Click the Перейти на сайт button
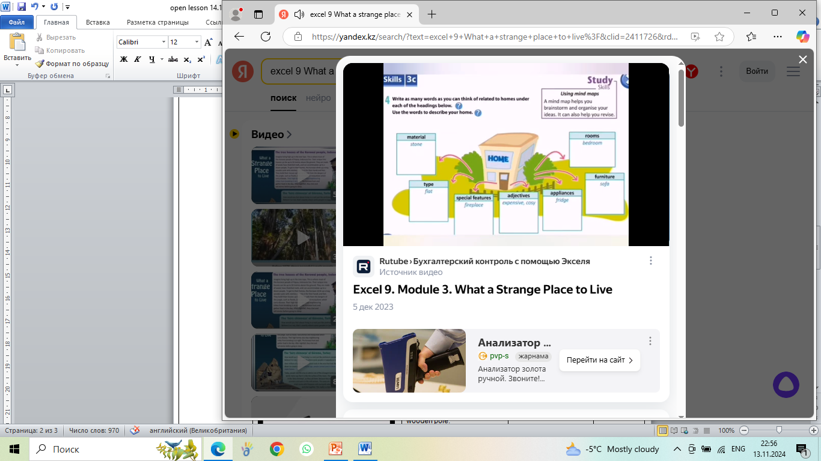 (599, 361)
